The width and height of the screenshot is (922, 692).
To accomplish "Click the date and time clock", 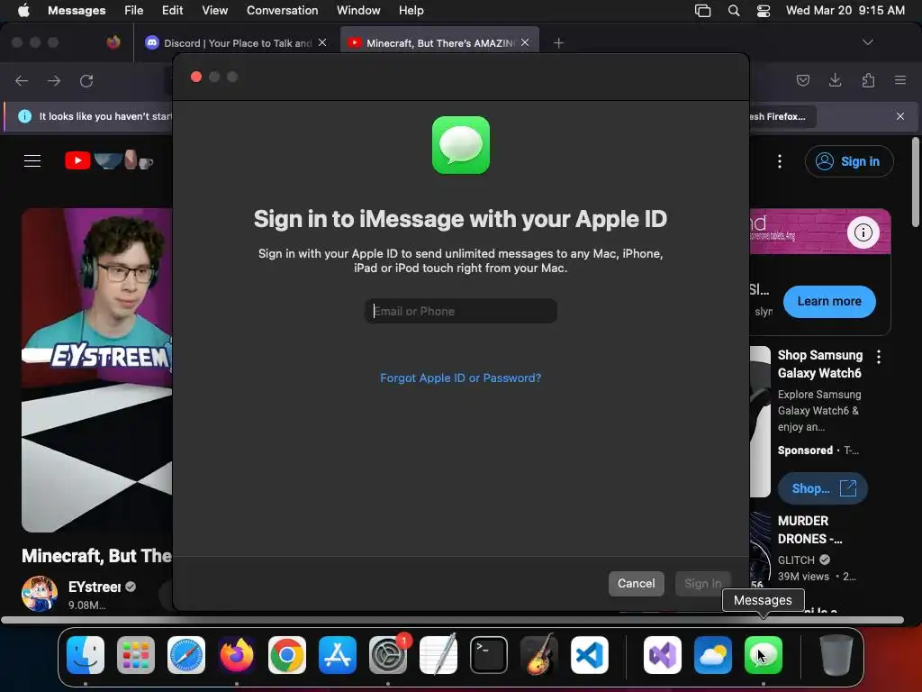I will tap(845, 11).
